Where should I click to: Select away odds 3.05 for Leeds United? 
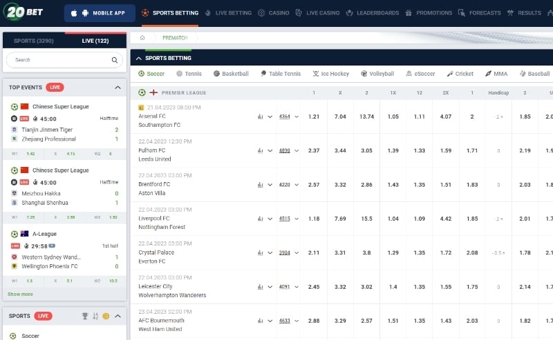(366, 150)
